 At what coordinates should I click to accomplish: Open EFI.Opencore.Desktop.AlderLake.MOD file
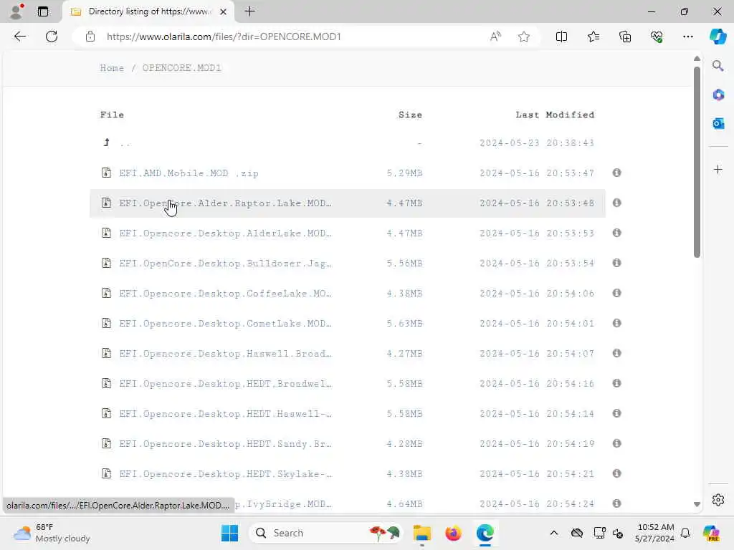[x=225, y=233]
